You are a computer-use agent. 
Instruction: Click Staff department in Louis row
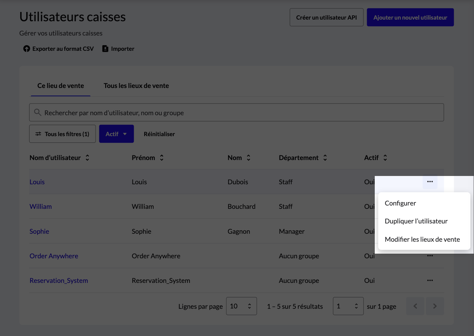(286, 182)
